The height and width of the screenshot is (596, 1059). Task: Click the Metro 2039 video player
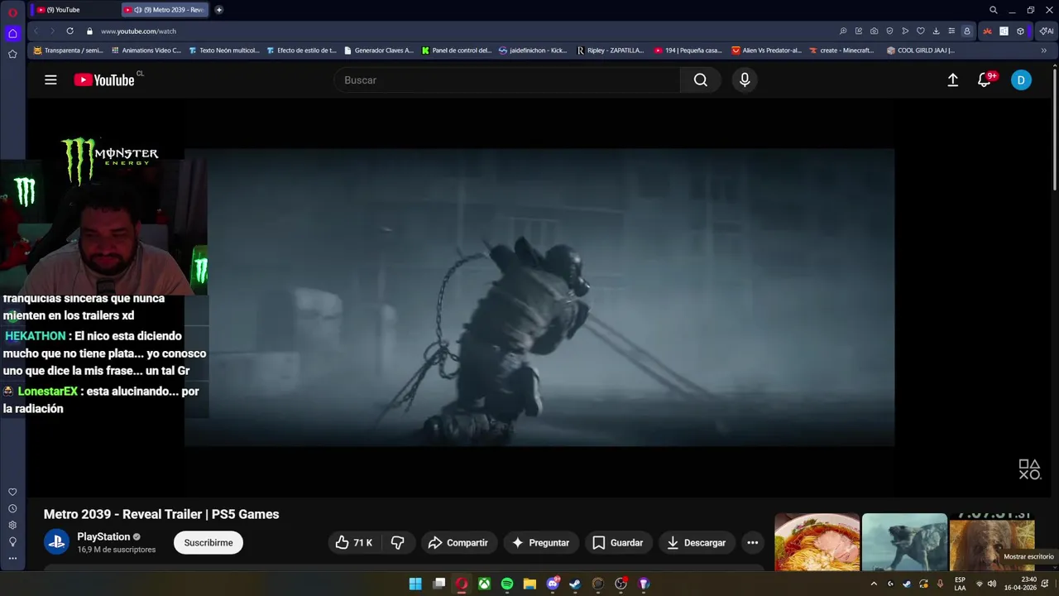539,298
